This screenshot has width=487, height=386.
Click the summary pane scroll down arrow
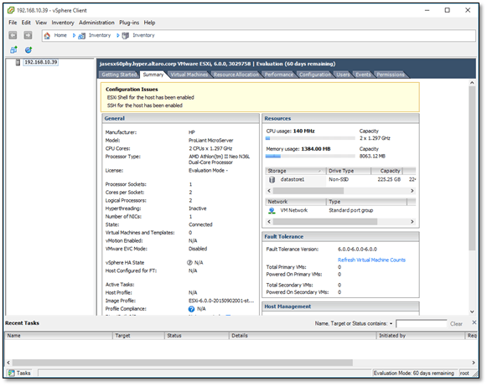(472, 311)
